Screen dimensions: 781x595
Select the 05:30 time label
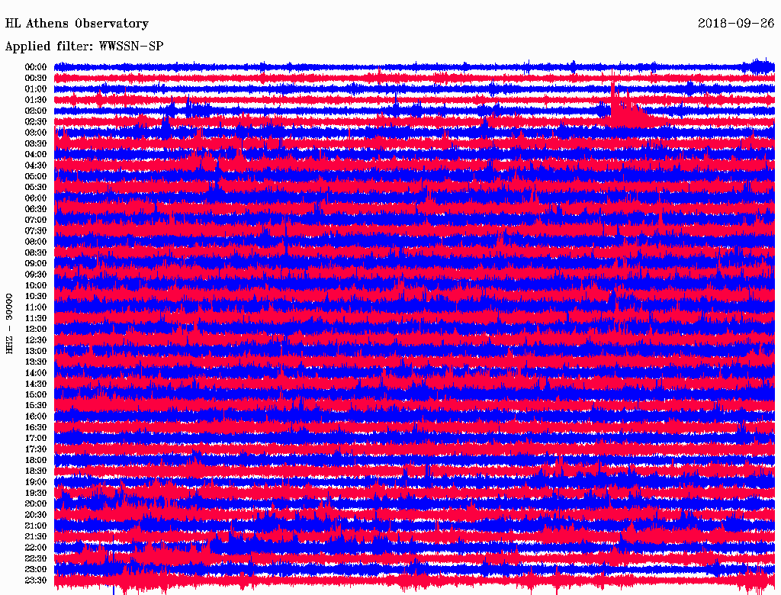(x=36, y=188)
